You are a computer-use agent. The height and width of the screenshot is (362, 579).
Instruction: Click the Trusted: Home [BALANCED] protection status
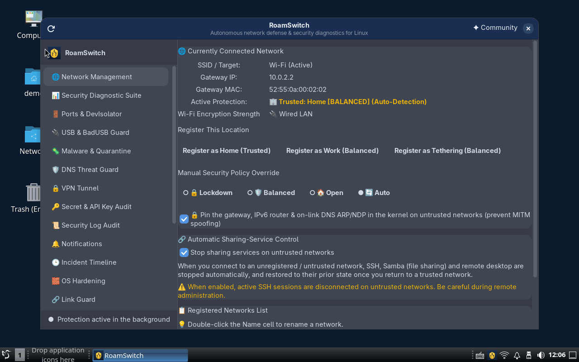coord(348,102)
